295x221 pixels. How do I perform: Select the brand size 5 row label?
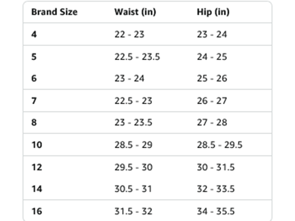point(34,57)
